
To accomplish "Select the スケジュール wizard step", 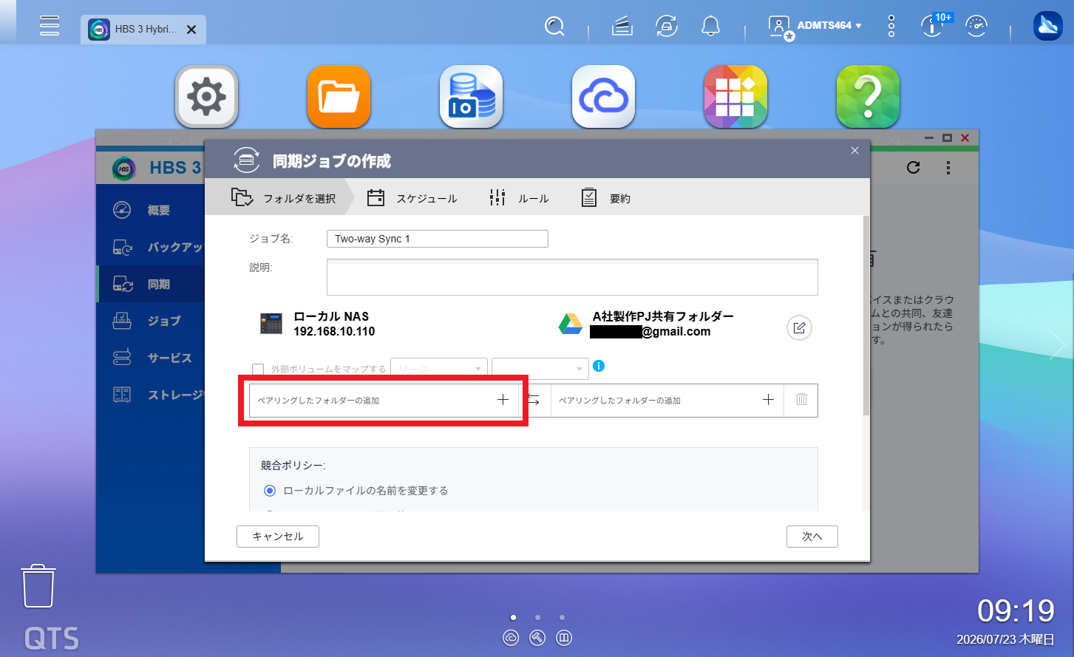I will point(412,198).
